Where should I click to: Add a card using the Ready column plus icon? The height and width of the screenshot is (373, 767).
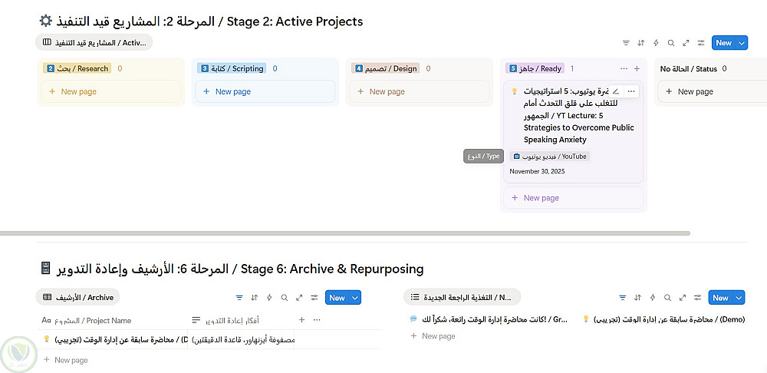pyautogui.click(x=637, y=68)
